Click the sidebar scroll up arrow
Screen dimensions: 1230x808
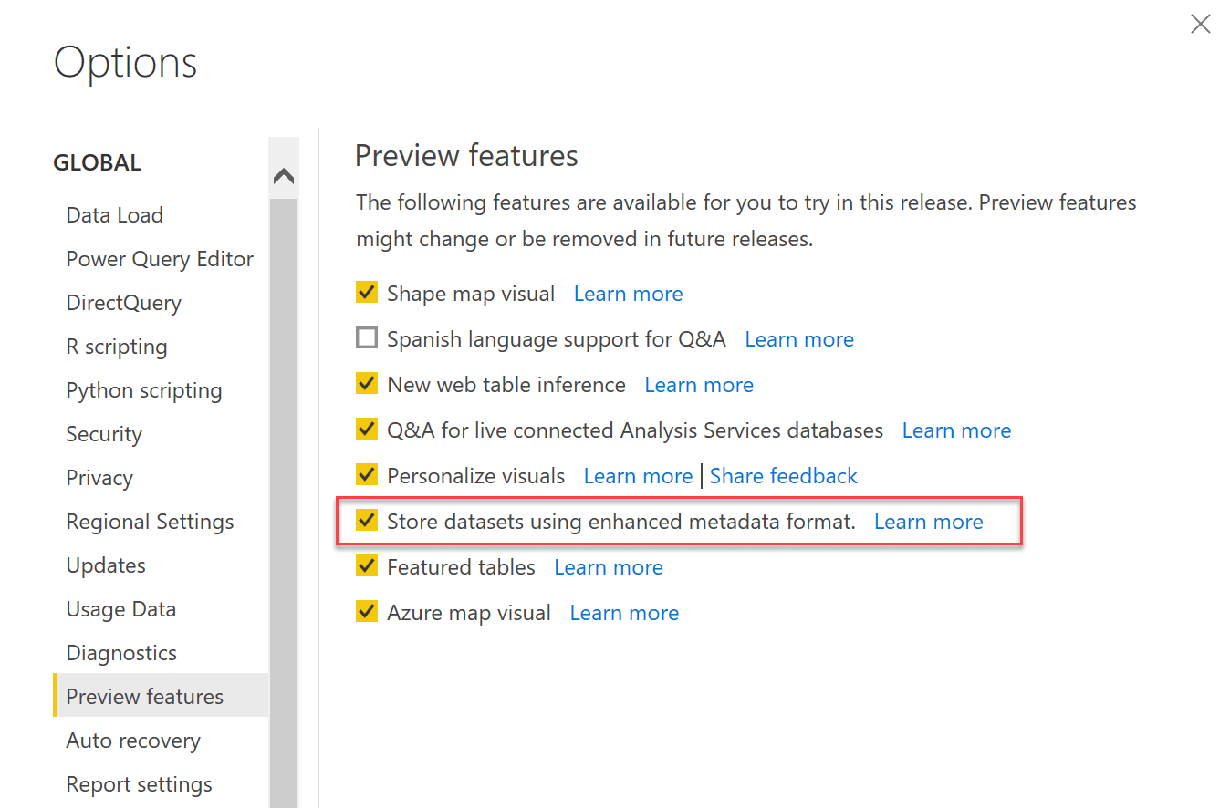284,176
